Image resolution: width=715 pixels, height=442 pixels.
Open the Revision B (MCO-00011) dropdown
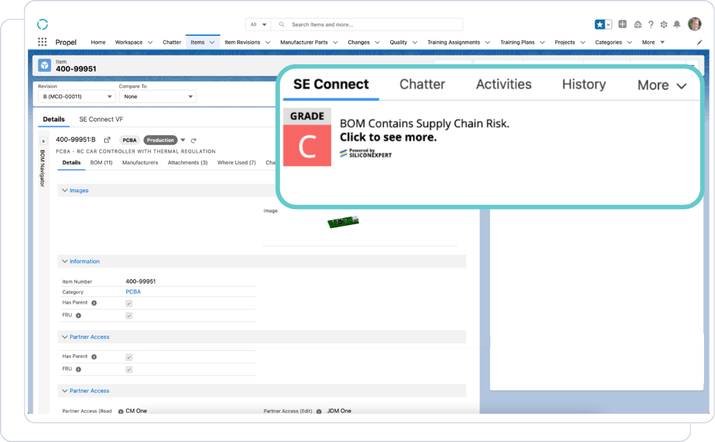click(76, 96)
